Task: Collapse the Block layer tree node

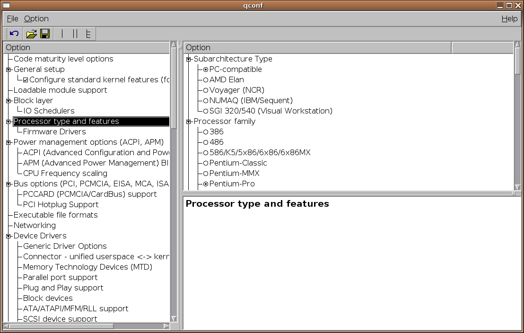Action: pos(9,101)
